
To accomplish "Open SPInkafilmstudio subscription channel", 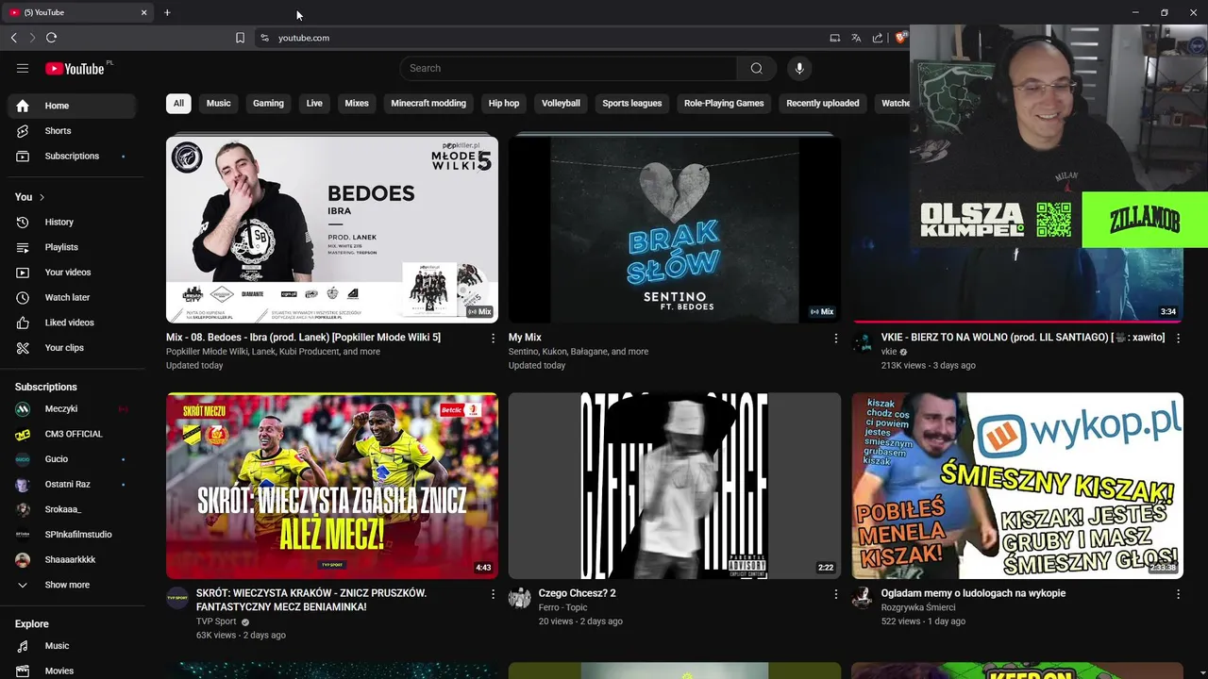I will coord(72,535).
